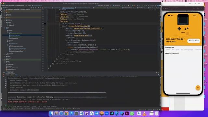Open Launchpad from the Dock
Image resolution: width=208 pixels, height=117 pixels.
(56, 113)
